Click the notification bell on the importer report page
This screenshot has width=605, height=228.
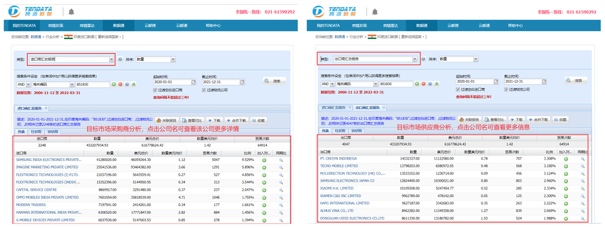click(71, 11)
